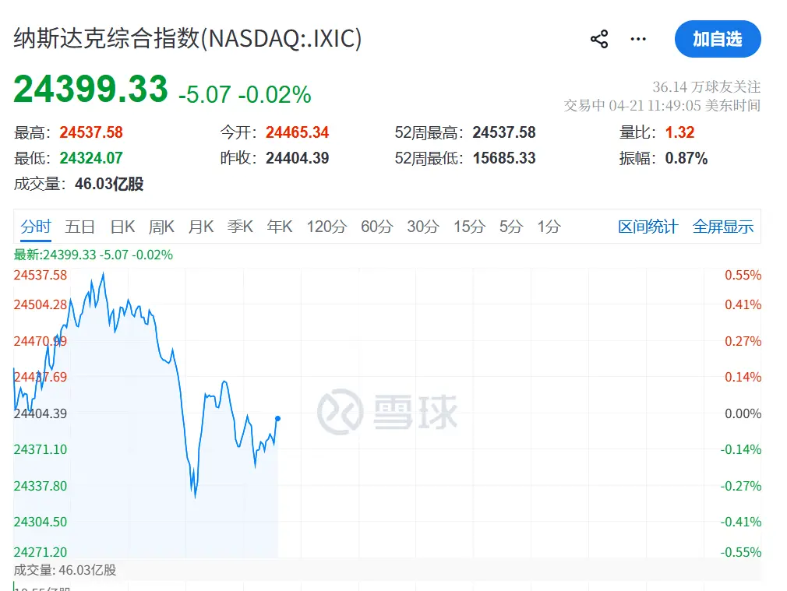
Task: Switch to the 五日 tab
Action: pyautogui.click(x=79, y=227)
